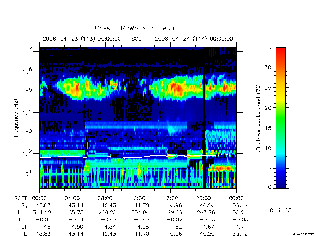Click the value 43.14 in the L row
This screenshot has height=236, width=315.
76,234
